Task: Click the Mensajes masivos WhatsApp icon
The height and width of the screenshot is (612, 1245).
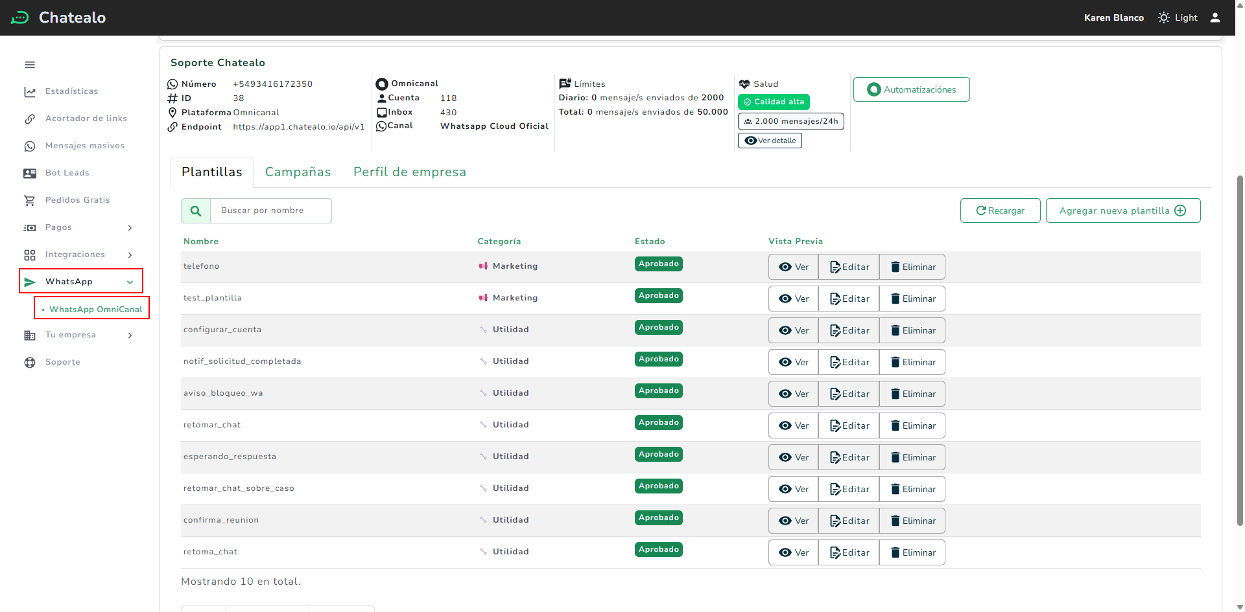Action: click(30, 146)
